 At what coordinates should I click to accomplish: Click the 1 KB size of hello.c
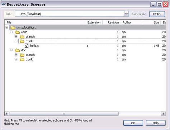click(x=156, y=46)
